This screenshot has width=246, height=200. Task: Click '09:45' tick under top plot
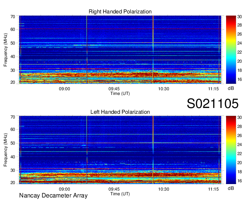pos(114,89)
